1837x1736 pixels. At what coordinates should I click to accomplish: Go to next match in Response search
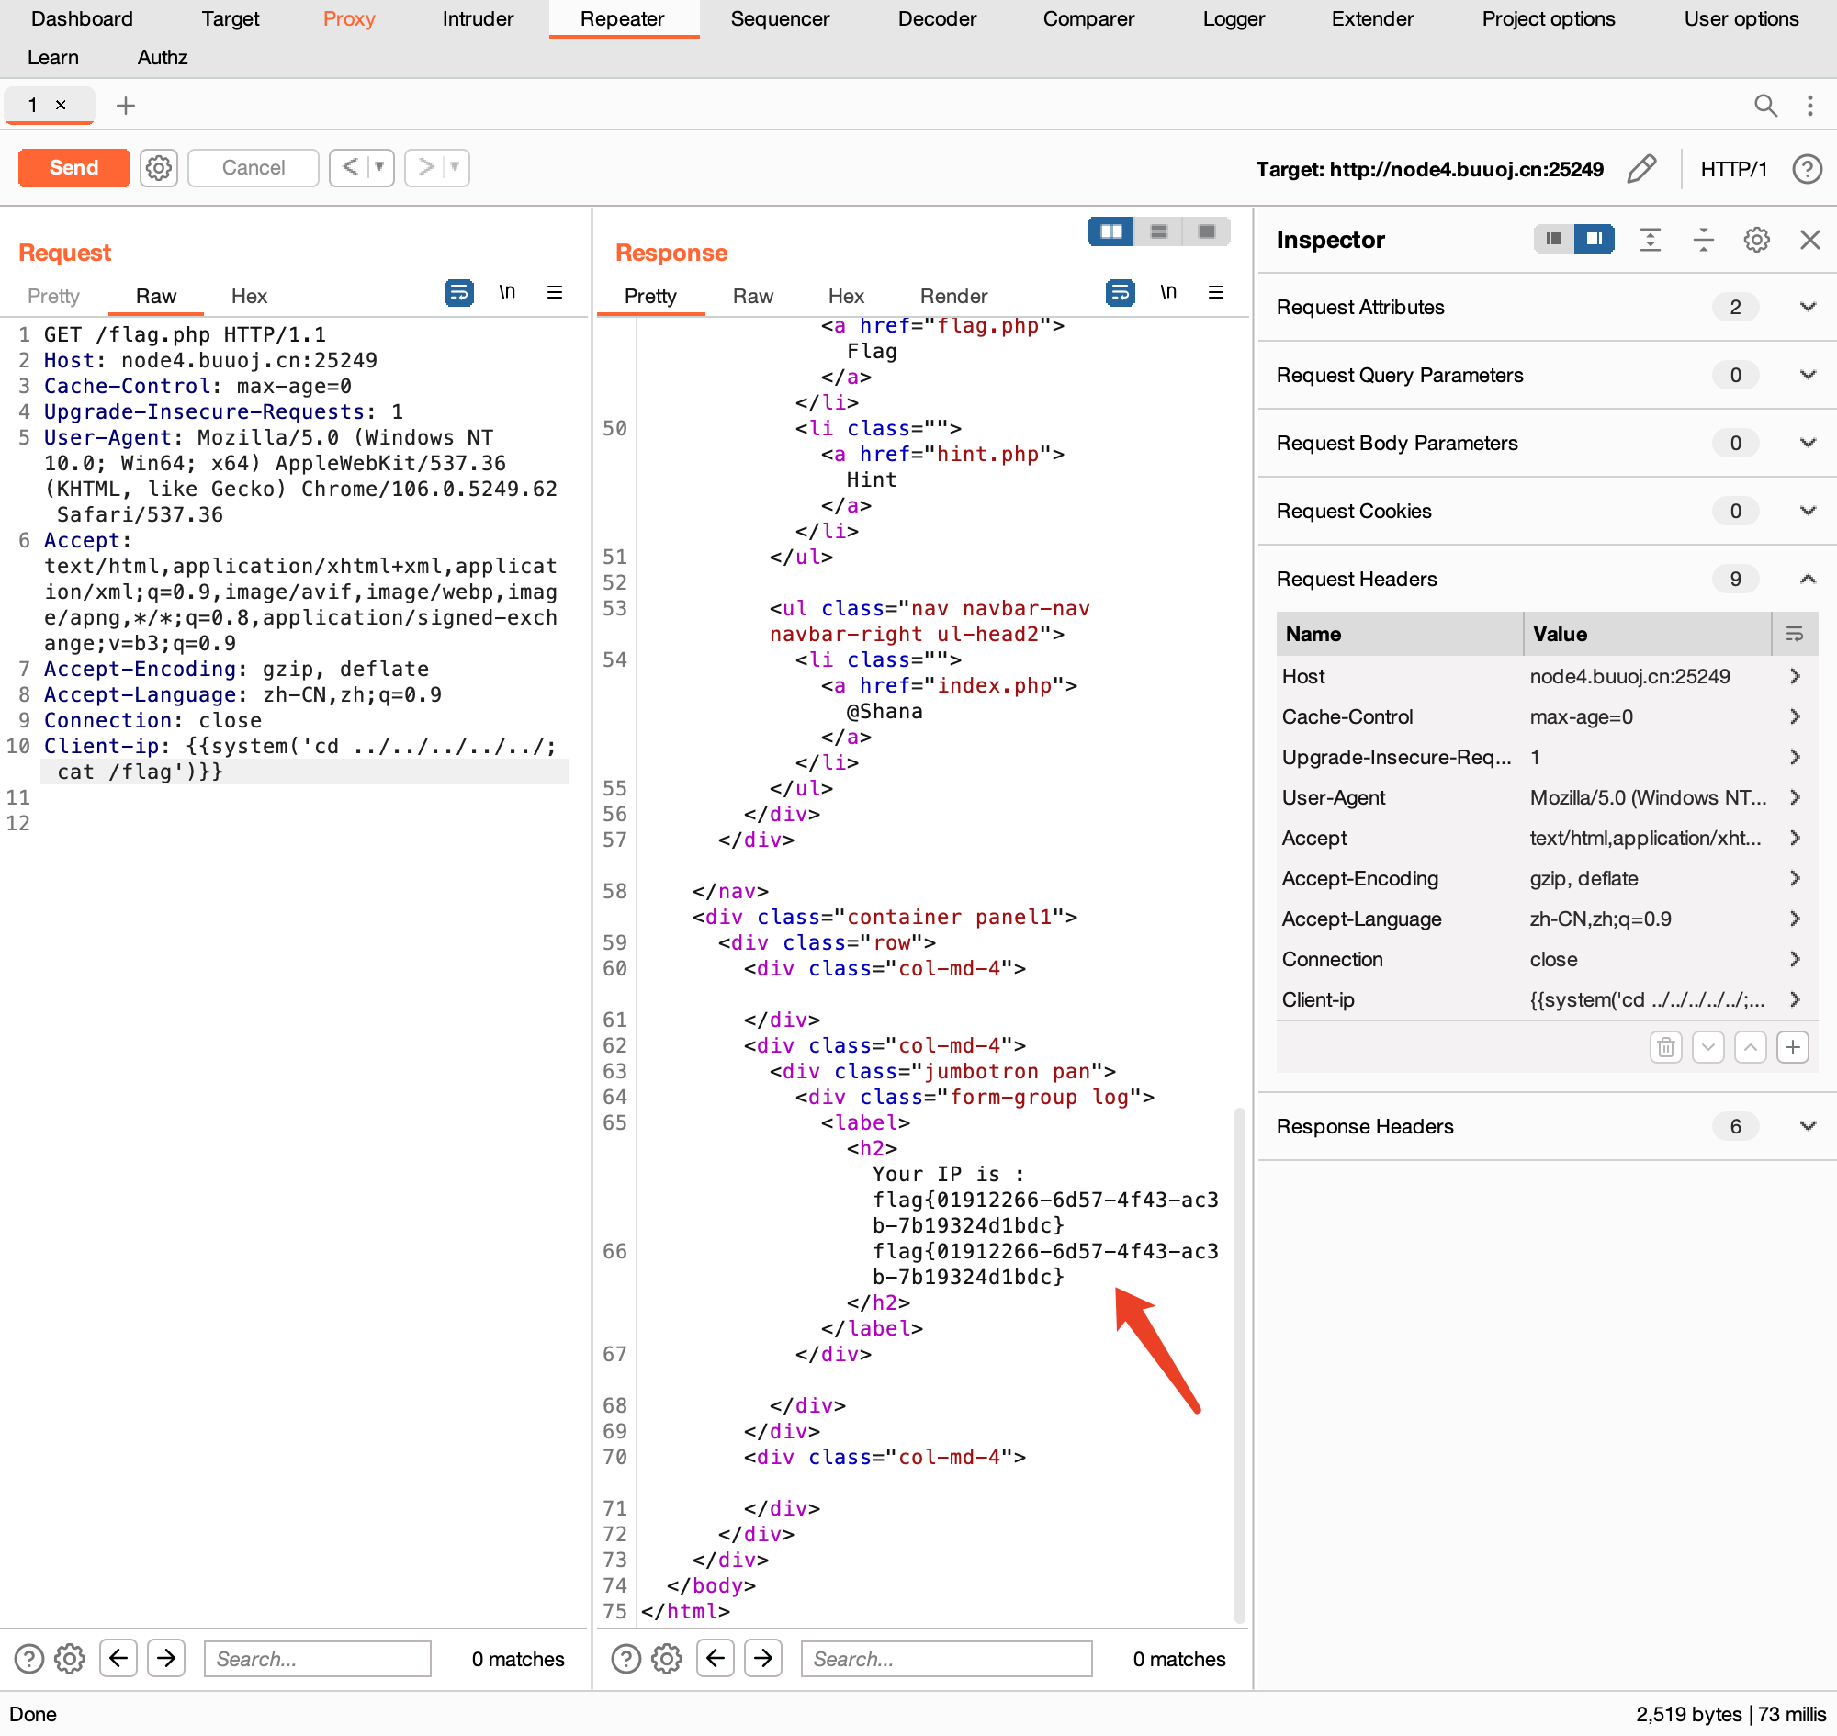(x=763, y=1657)
